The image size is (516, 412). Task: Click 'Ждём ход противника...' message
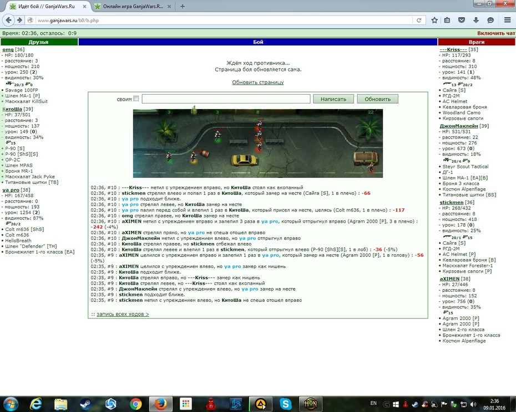(x=258, y=63)
